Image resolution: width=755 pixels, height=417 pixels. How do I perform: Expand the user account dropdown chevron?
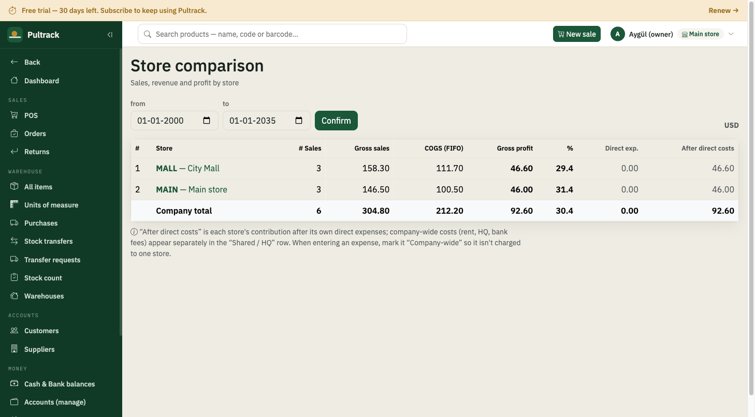[731, 34]
